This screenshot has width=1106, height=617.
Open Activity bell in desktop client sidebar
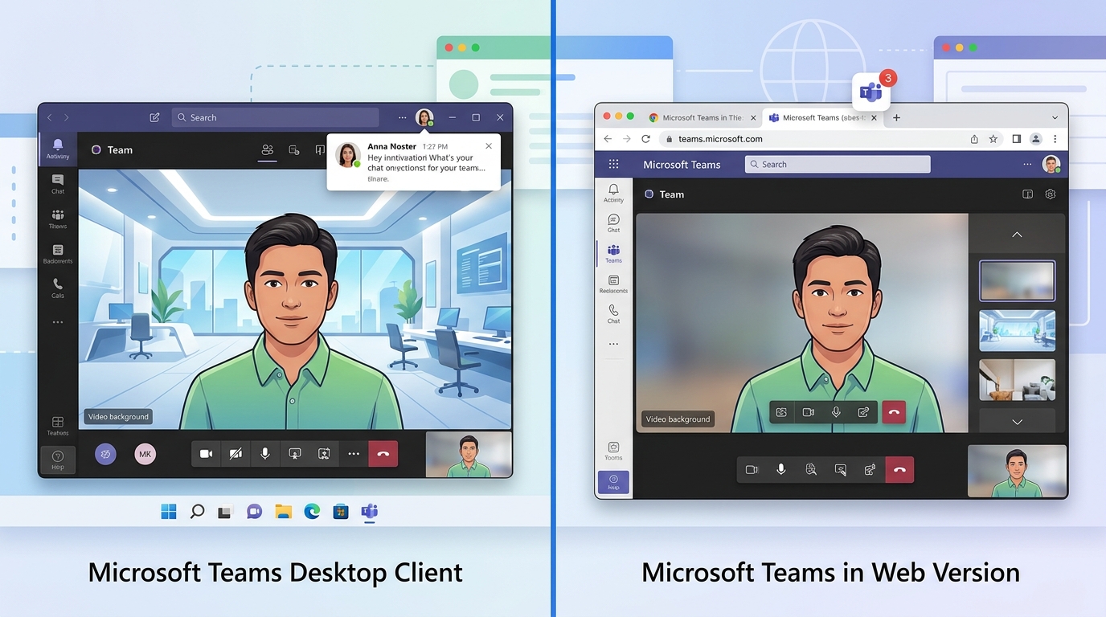tap(58, 148)
